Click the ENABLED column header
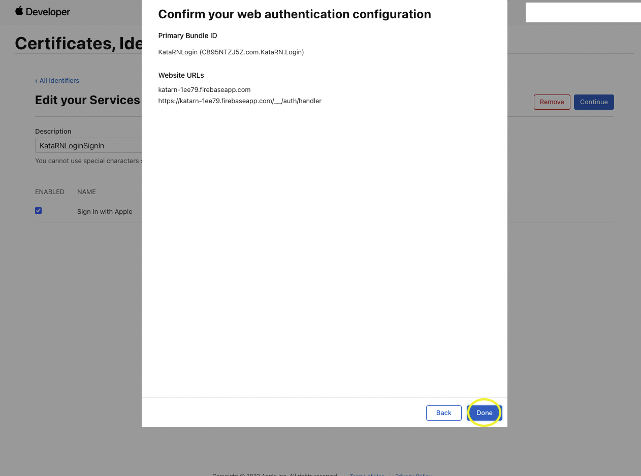Viewport: 641px width, 476px height. [50, 192]
